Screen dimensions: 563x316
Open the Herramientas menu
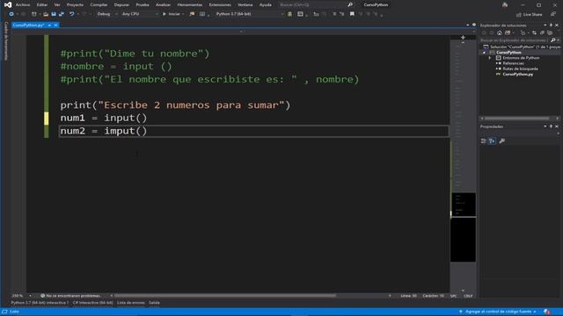[190, 4]
